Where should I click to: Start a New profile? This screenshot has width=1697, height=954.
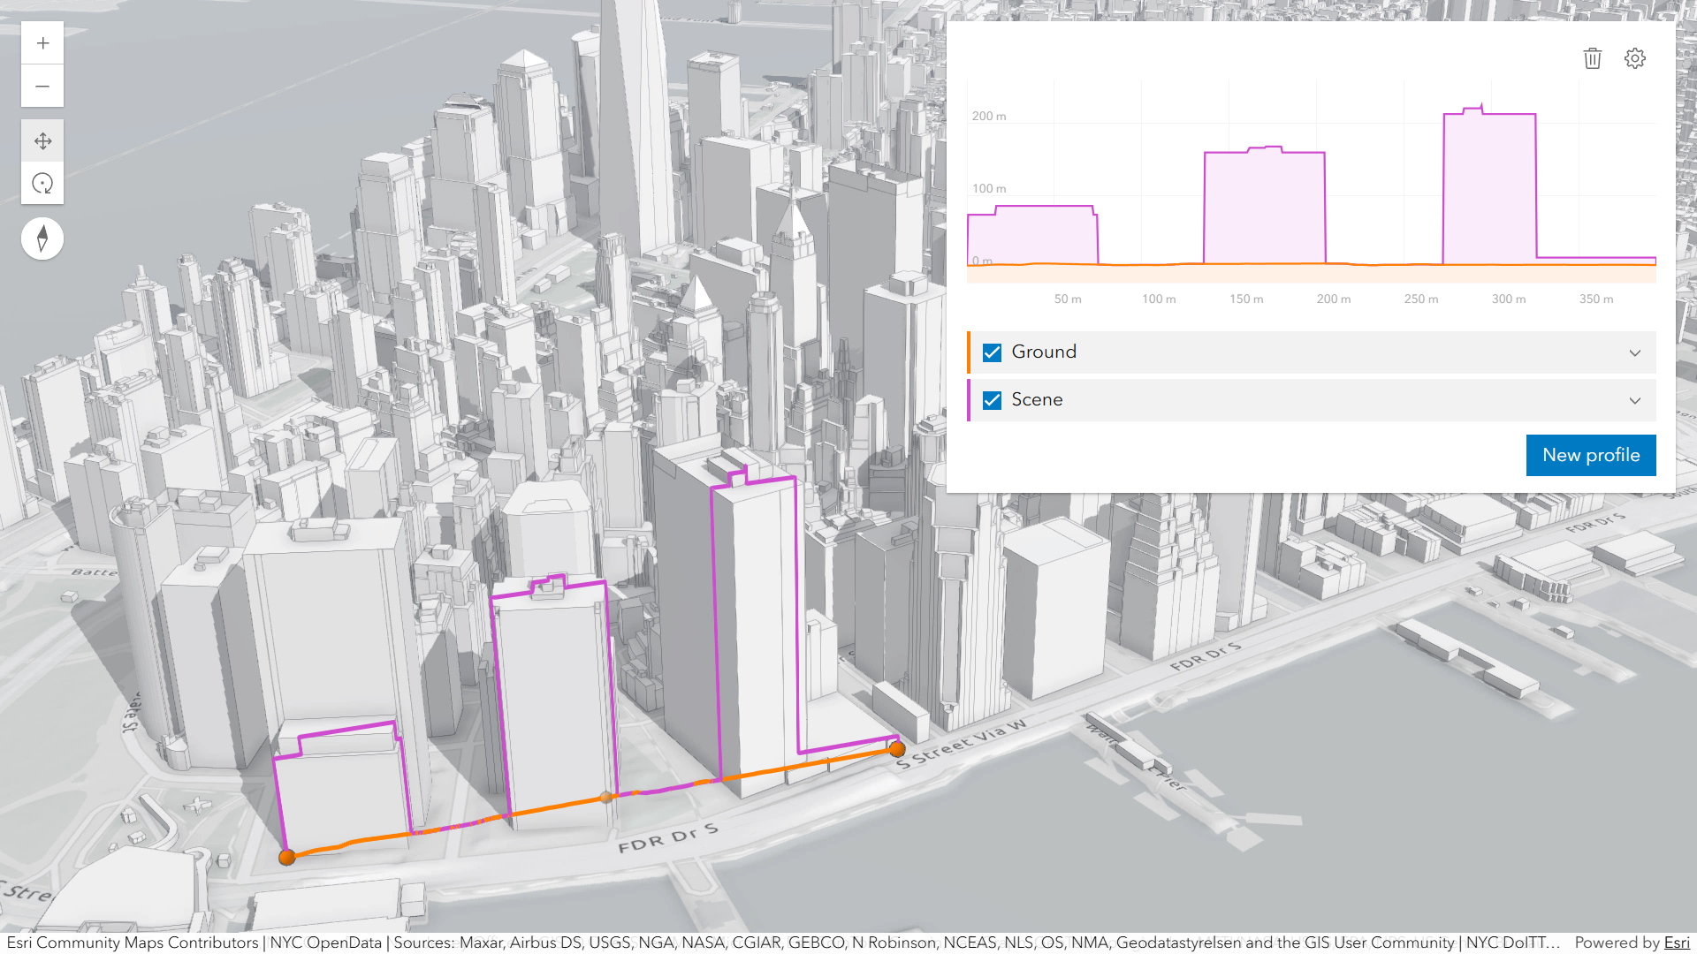tap(1590, 455)
